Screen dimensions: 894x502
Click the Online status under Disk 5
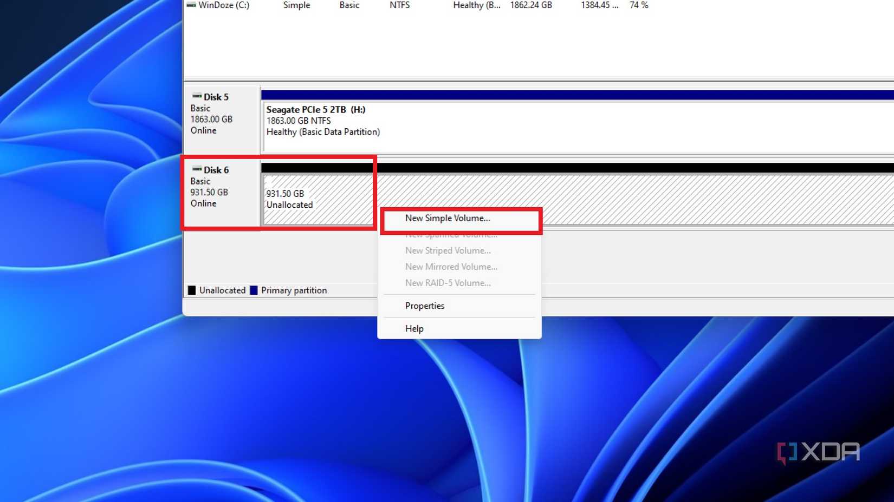tap(203, 130)
